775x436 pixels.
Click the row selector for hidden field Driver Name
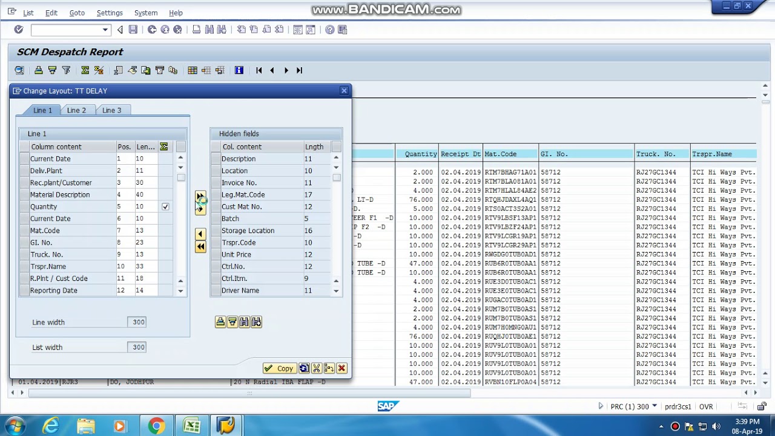[x=216, y=291]
